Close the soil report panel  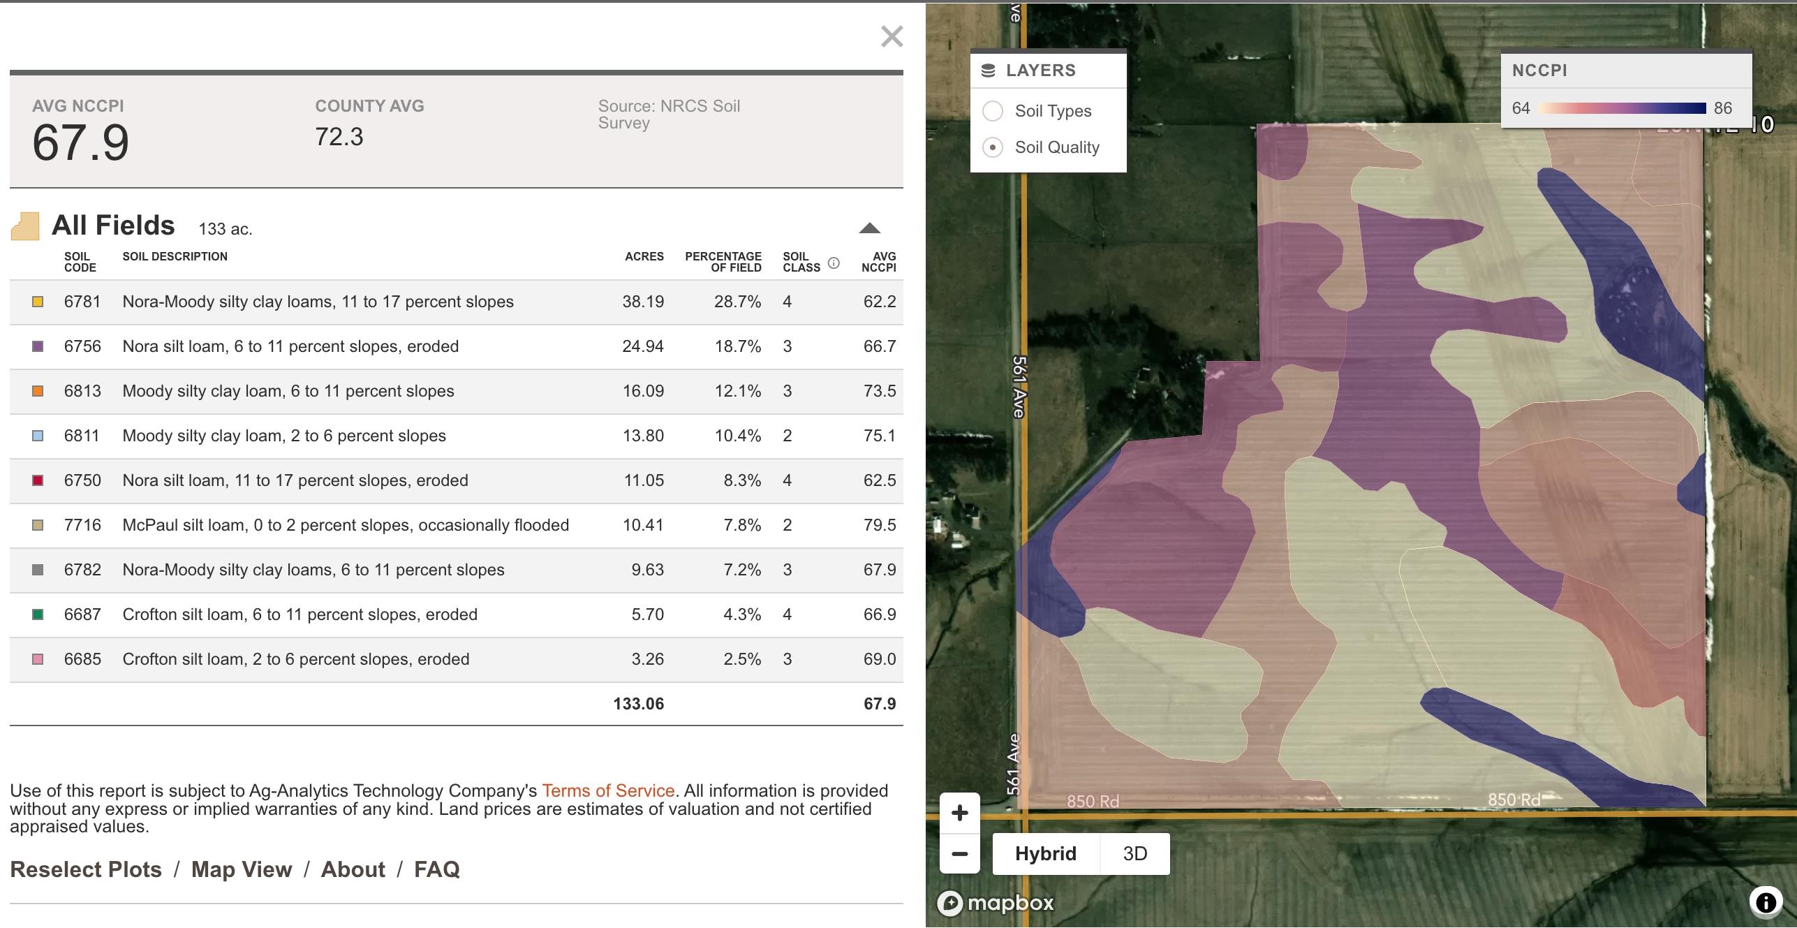click(892, 36)
